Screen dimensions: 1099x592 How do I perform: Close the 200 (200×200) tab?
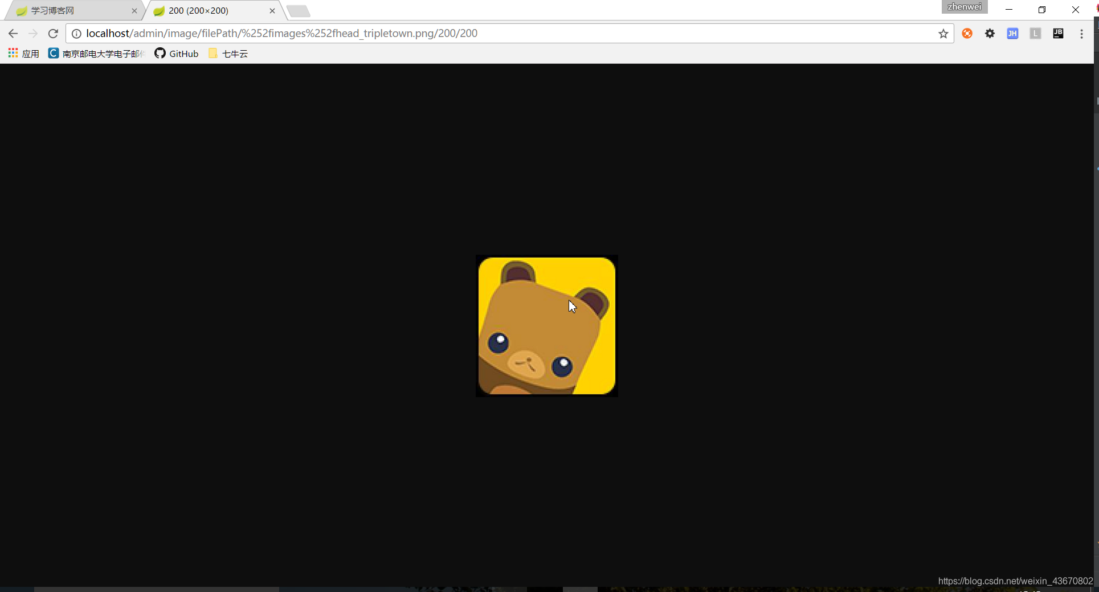(x=272, y=11)
